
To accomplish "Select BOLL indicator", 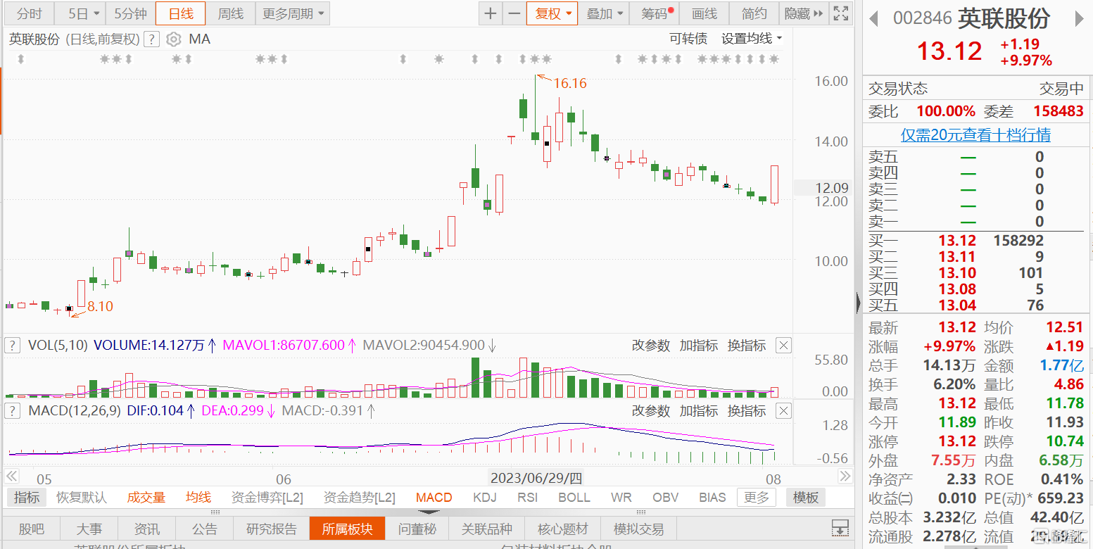I will 574,498.
